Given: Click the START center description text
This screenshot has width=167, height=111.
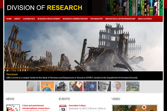Looking at the screenshot, I should (x=72, y=78).
